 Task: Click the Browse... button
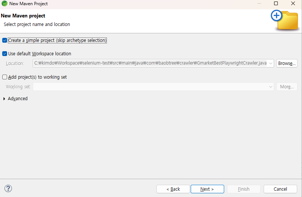point(287,63)
